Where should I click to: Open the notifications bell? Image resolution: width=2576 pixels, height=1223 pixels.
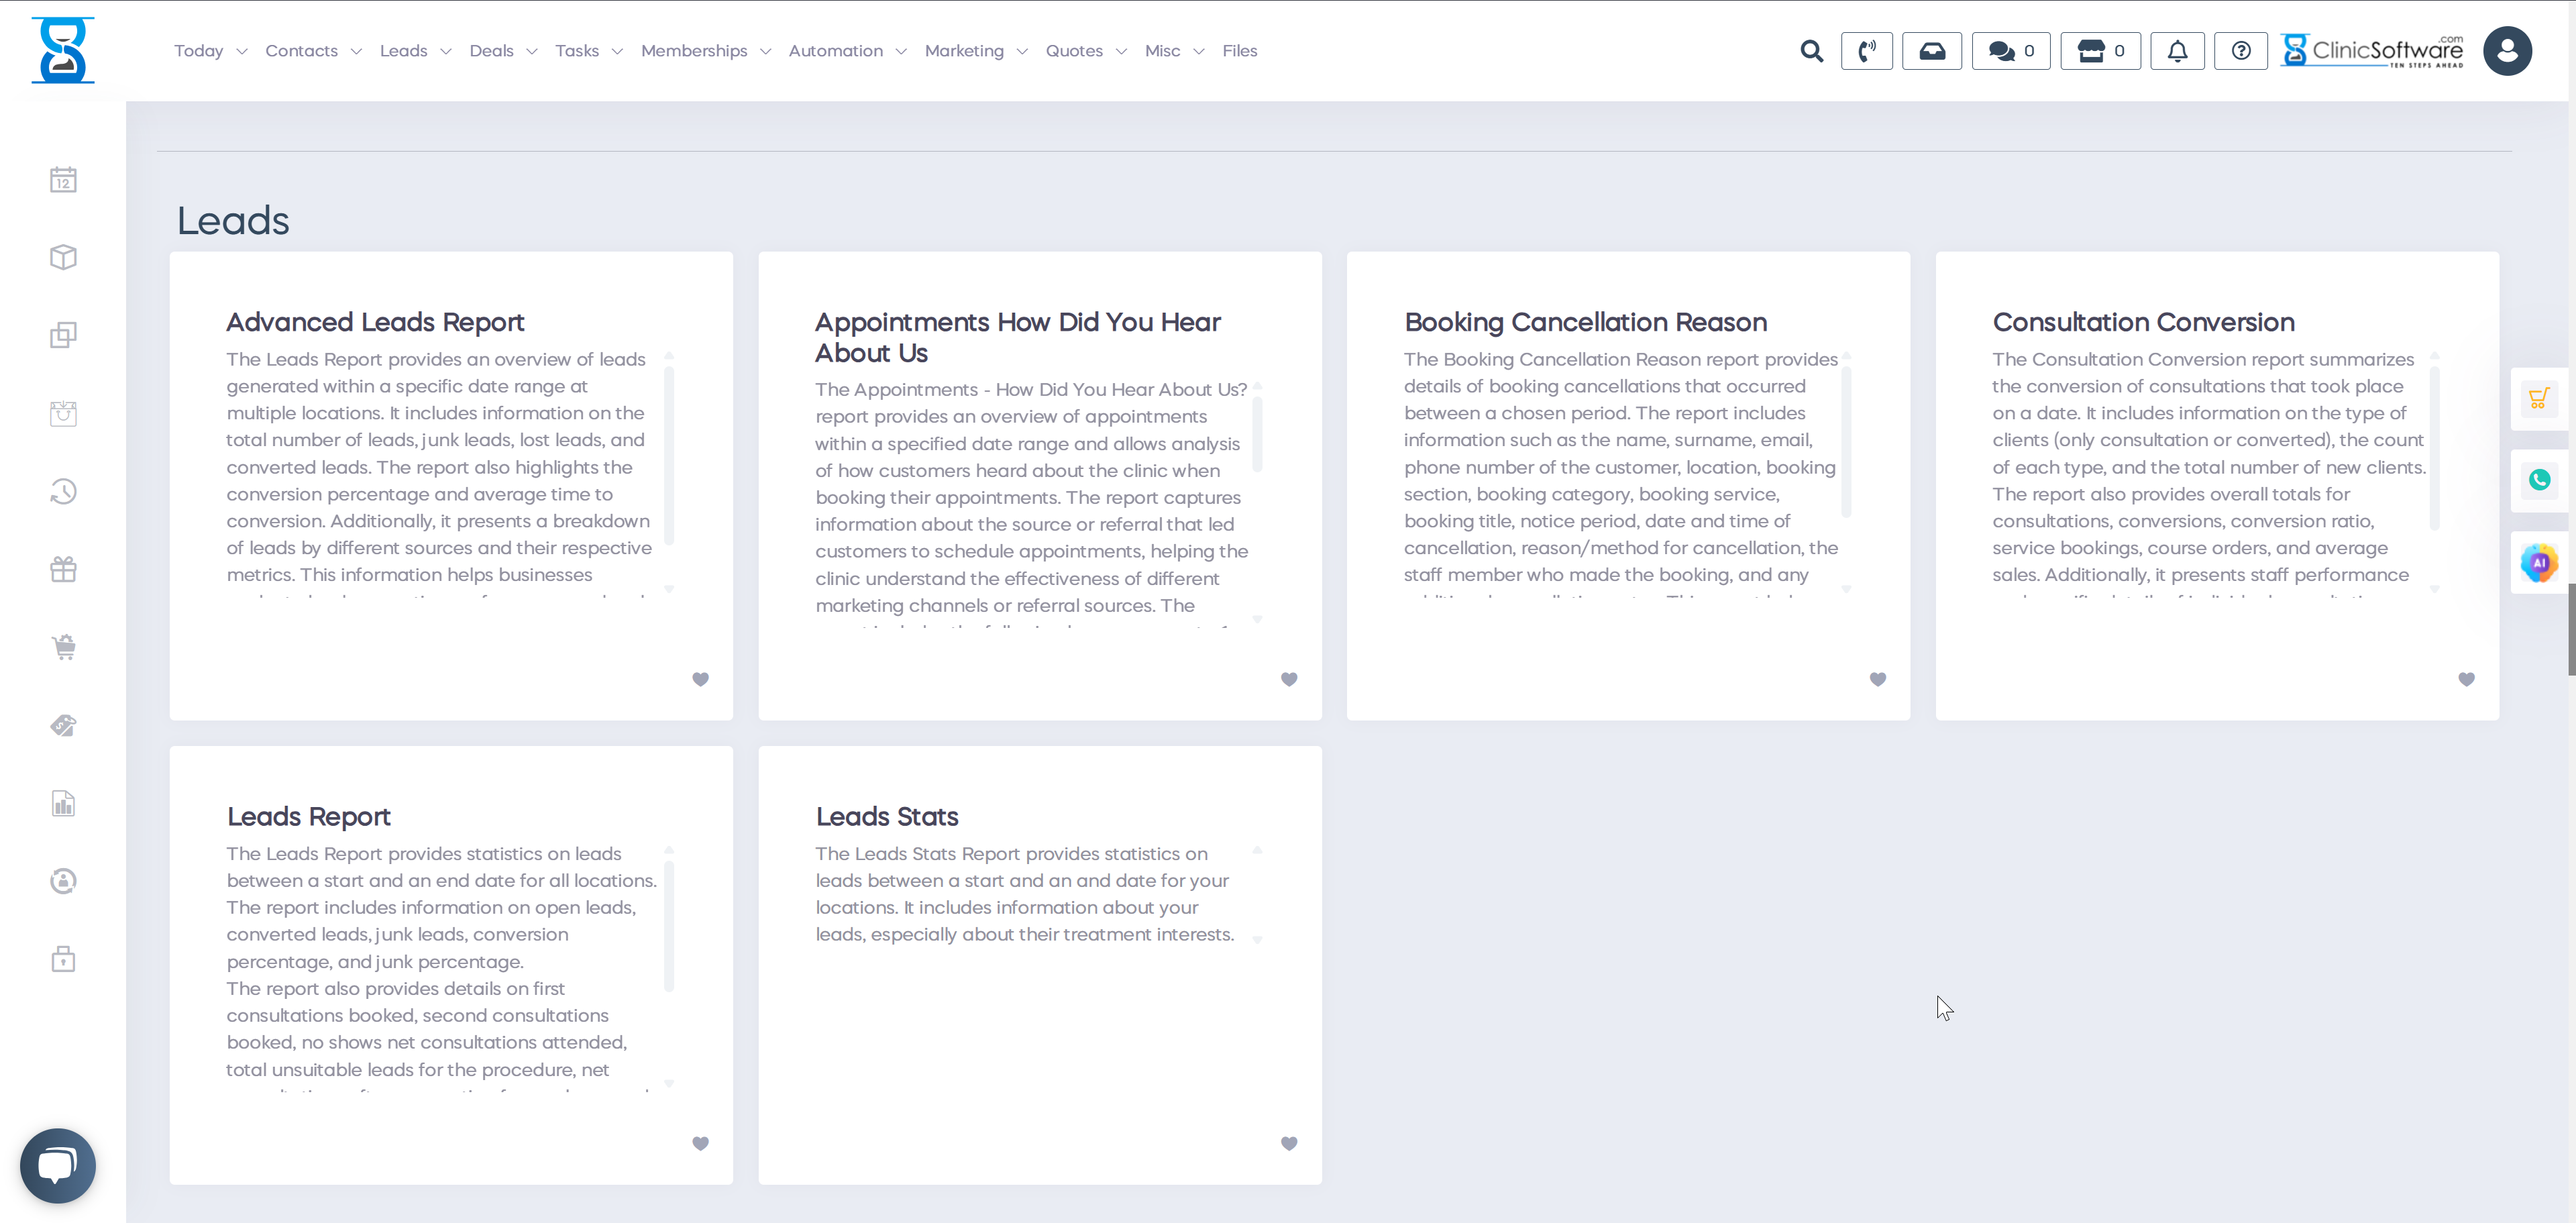coord(2177,51)
